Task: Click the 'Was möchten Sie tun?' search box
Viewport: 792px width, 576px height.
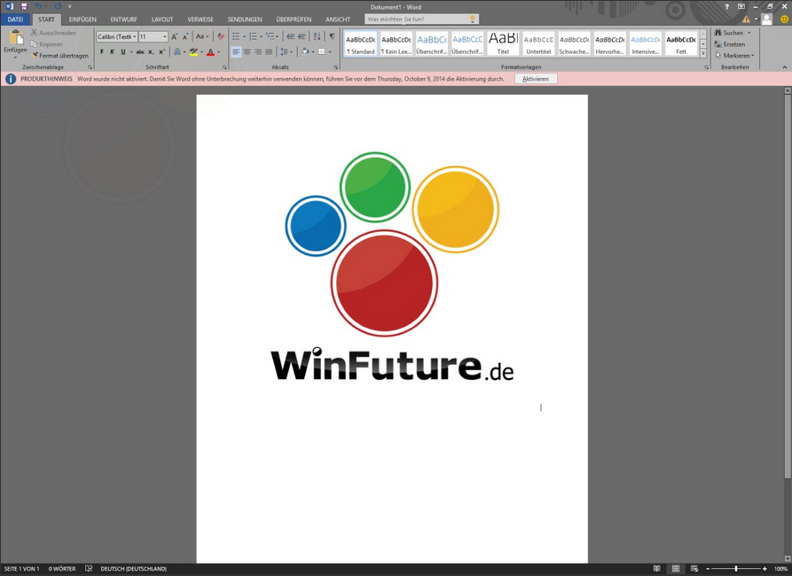Action: 422,20
